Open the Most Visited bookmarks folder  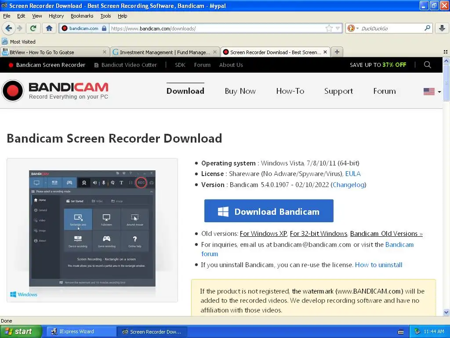[18, 42]
